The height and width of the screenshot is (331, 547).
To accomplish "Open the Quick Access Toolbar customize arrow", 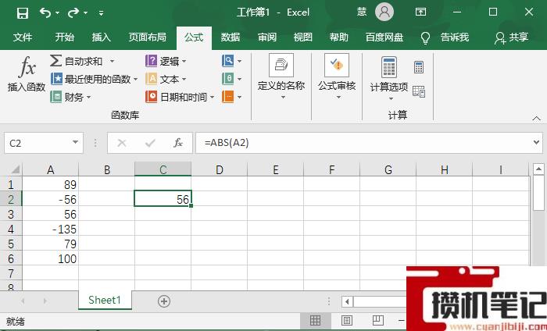I will (101, 13).
